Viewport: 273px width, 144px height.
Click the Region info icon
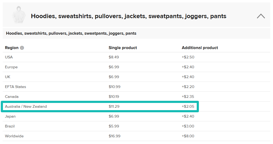click(22, 48)
